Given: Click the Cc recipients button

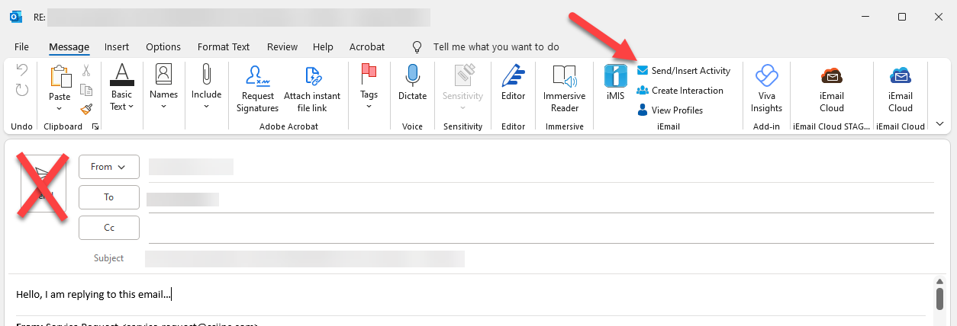Looking at the screenshot, I should click(x=108, y=228).
